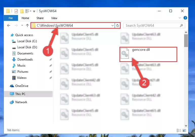The height and width of the screenshot is (137, 195).
Task: Click the Quick access star icon
Action: [12, 35]
